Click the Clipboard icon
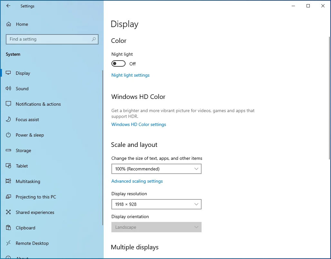This screenshot has width=331, height=259. point(8,227)
